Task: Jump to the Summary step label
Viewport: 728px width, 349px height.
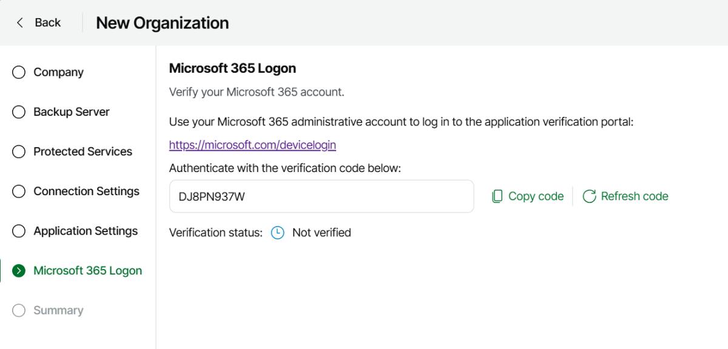Action: click(58, 310)
